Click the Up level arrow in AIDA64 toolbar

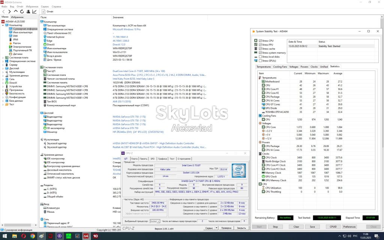tap(16, 11)
